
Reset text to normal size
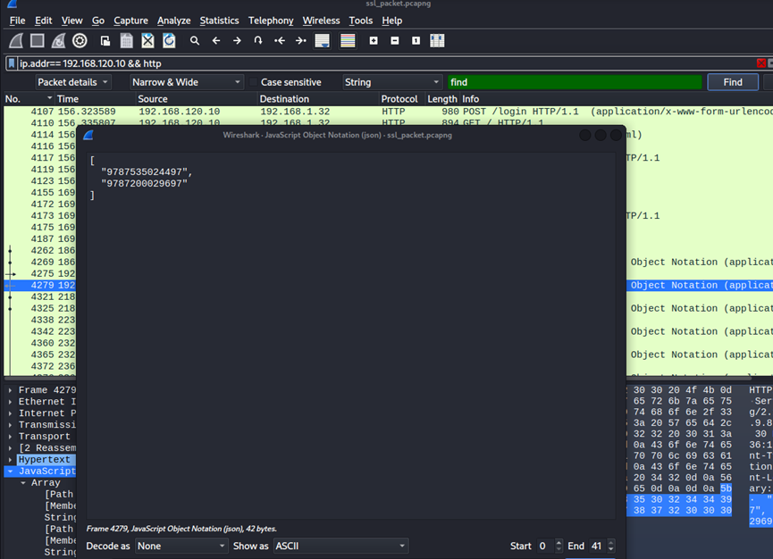pos(416,40)
